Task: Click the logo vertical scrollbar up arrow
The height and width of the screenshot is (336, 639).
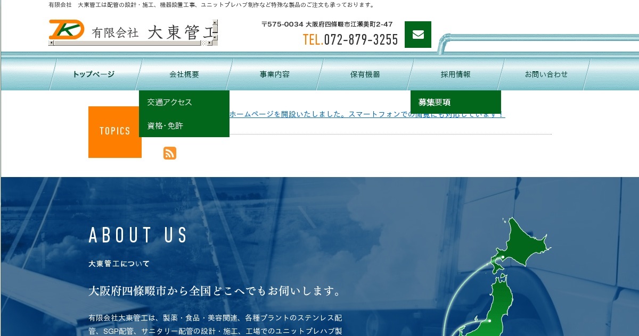Action: coord(215,22)
